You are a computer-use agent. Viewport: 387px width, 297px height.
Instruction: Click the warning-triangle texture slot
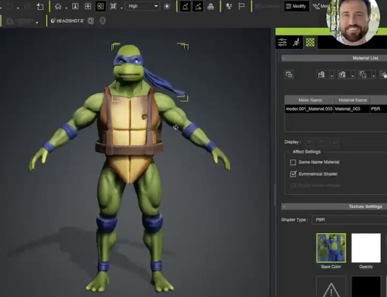point(331,287)
